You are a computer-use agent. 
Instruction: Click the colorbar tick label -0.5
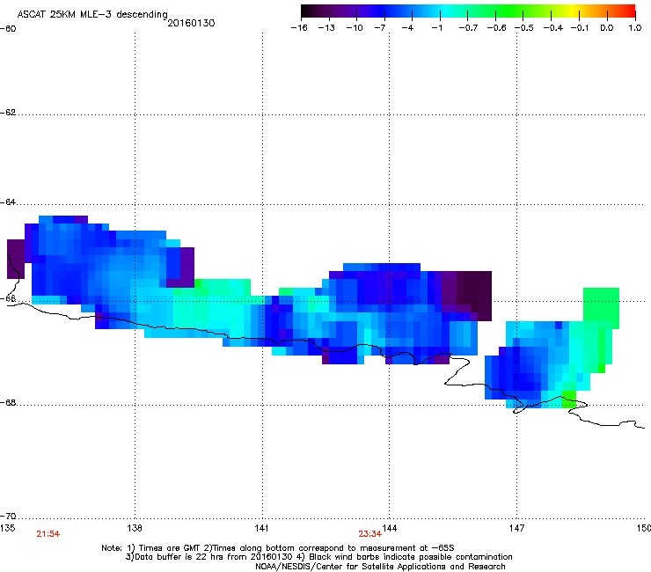click(x=524, y=28)
